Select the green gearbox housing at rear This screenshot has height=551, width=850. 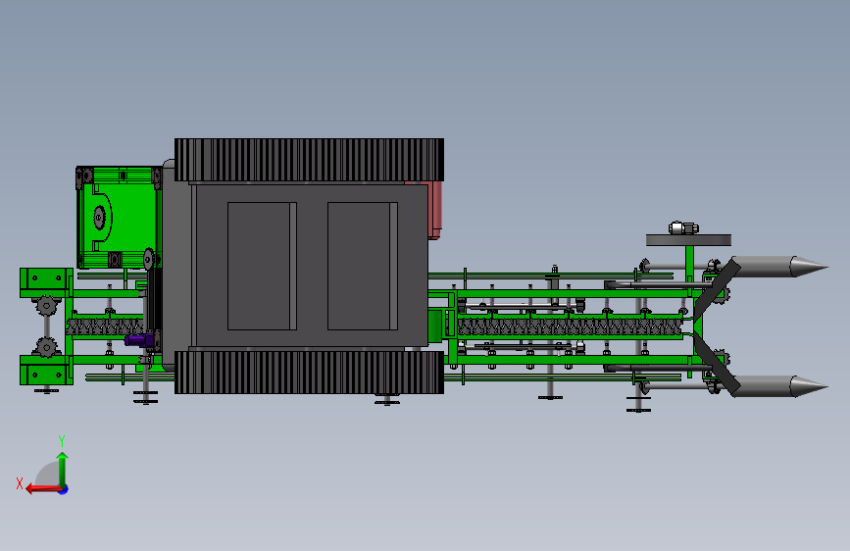click(120, 218)
